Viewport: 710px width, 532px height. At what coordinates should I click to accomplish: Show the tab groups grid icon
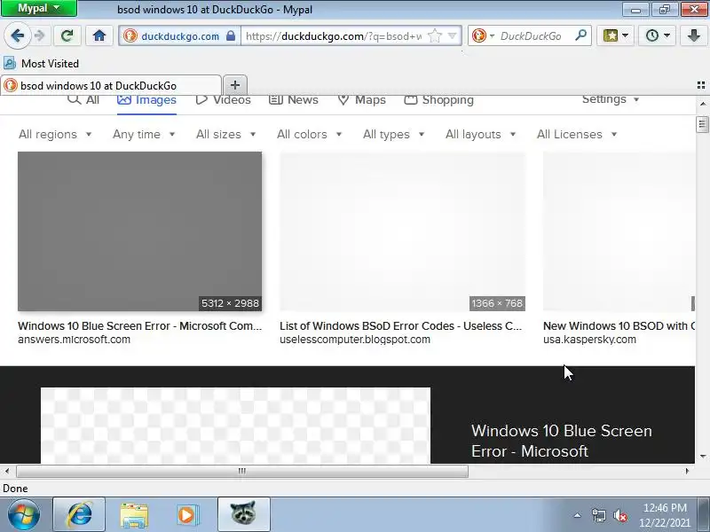coord(700,85)
